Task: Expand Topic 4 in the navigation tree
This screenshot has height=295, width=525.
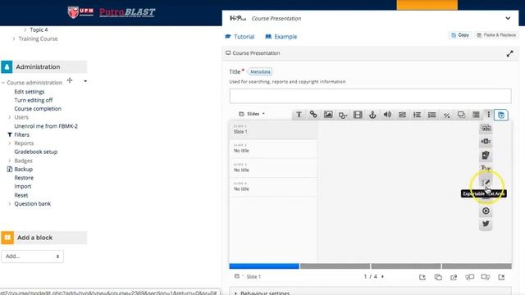Action: [x=25, y=29]
